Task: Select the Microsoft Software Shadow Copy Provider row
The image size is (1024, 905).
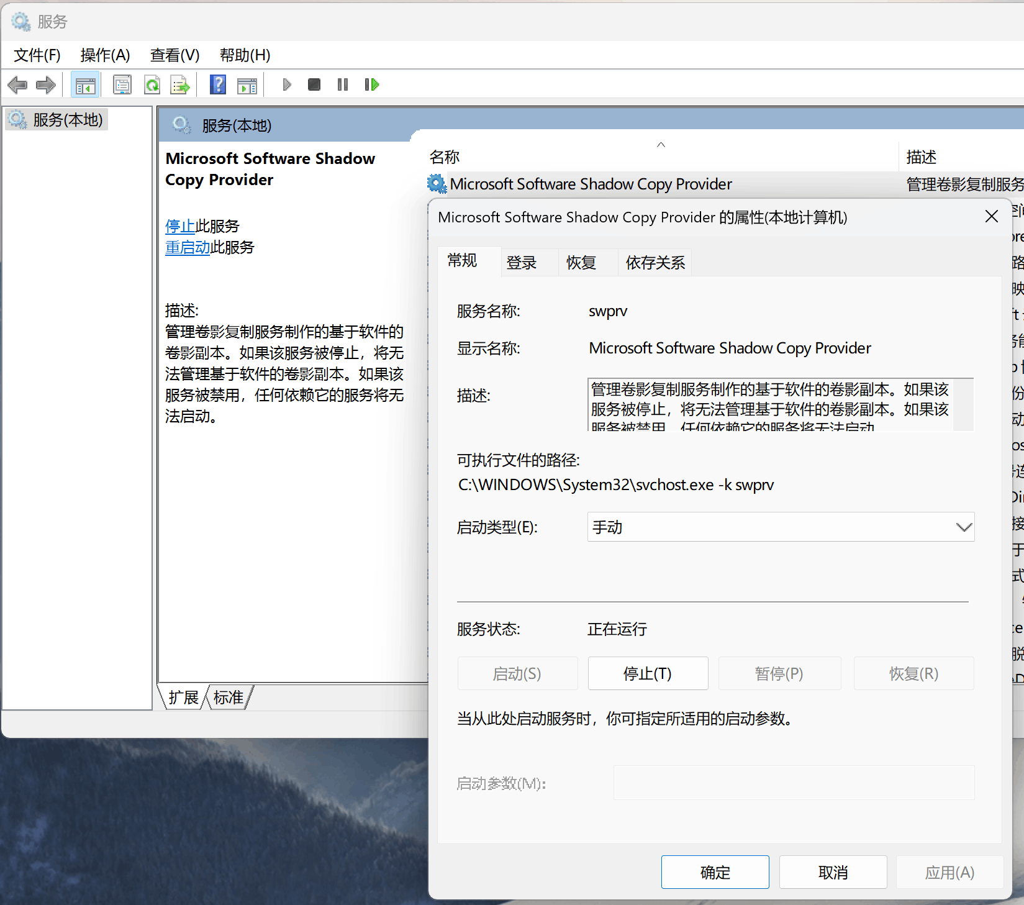Action: pyautogui.click(x=724, y=184)
